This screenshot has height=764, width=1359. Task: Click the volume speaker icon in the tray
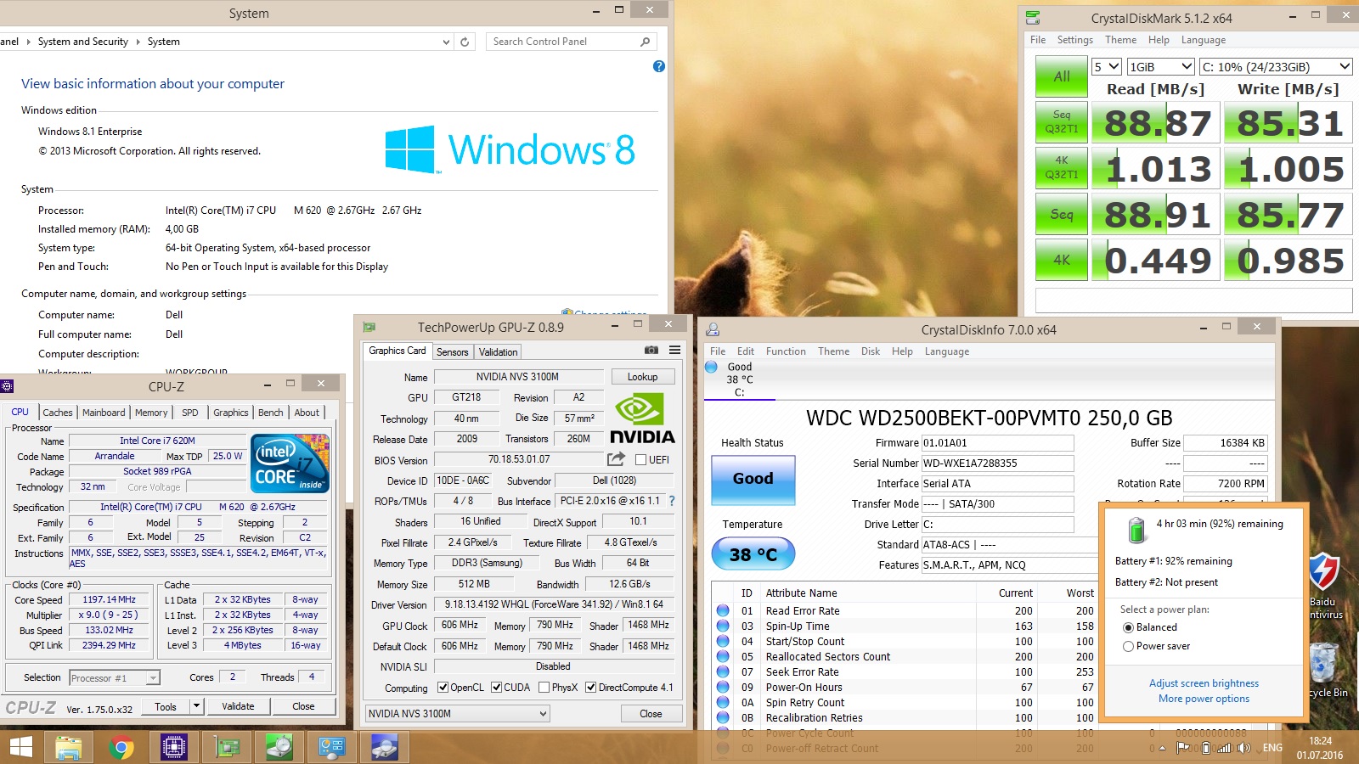click(1244, 748)
